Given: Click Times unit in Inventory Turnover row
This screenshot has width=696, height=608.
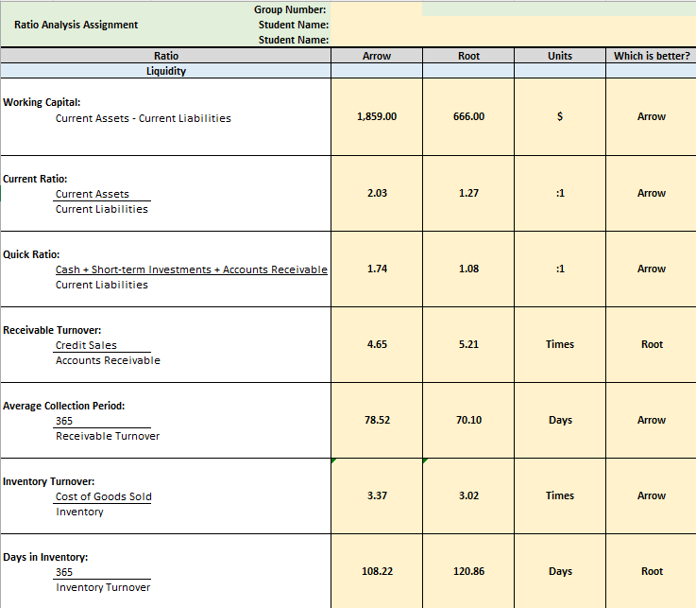Looking at the screenshot, I should [x=560, y=495].
